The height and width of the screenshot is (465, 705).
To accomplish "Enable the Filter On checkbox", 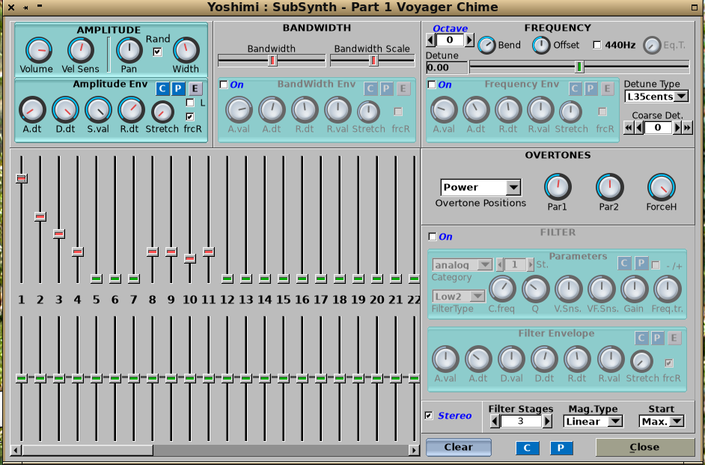I will (432, 237).
